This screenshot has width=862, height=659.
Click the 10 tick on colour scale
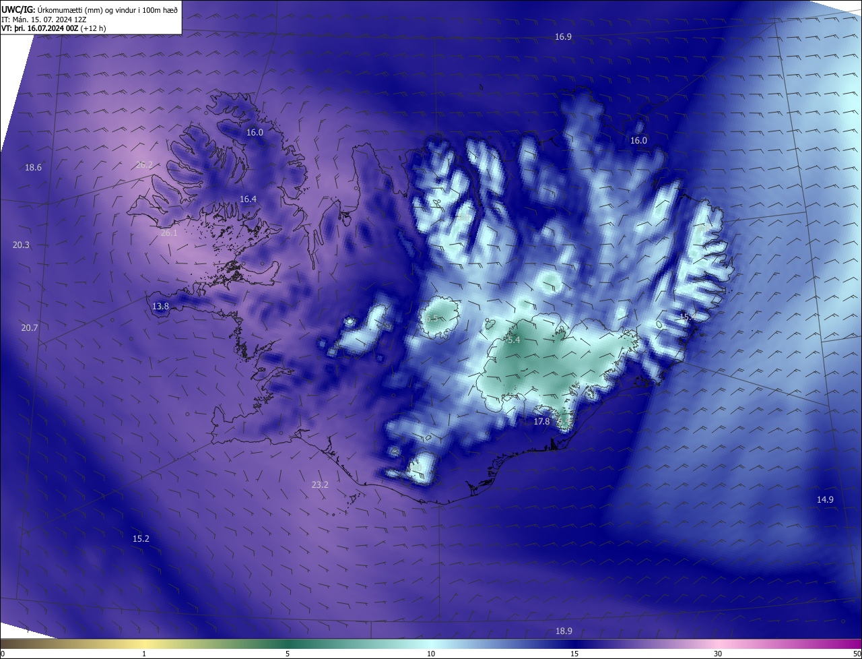point(431,654)
